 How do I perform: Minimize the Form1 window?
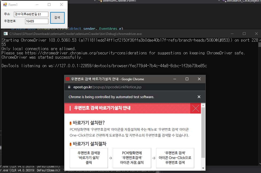click(37, 5)
